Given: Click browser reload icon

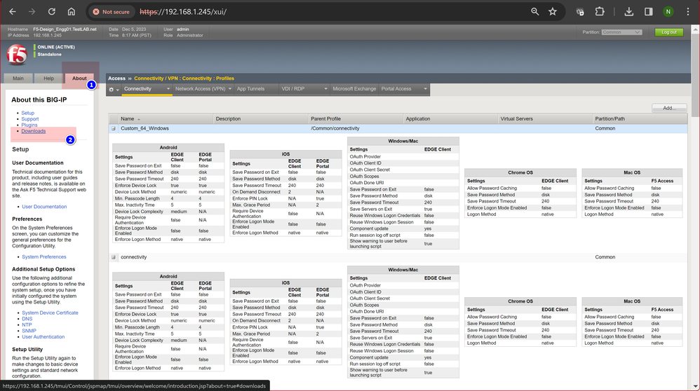Looking at the screenshot, I should (x=52, y=12).
